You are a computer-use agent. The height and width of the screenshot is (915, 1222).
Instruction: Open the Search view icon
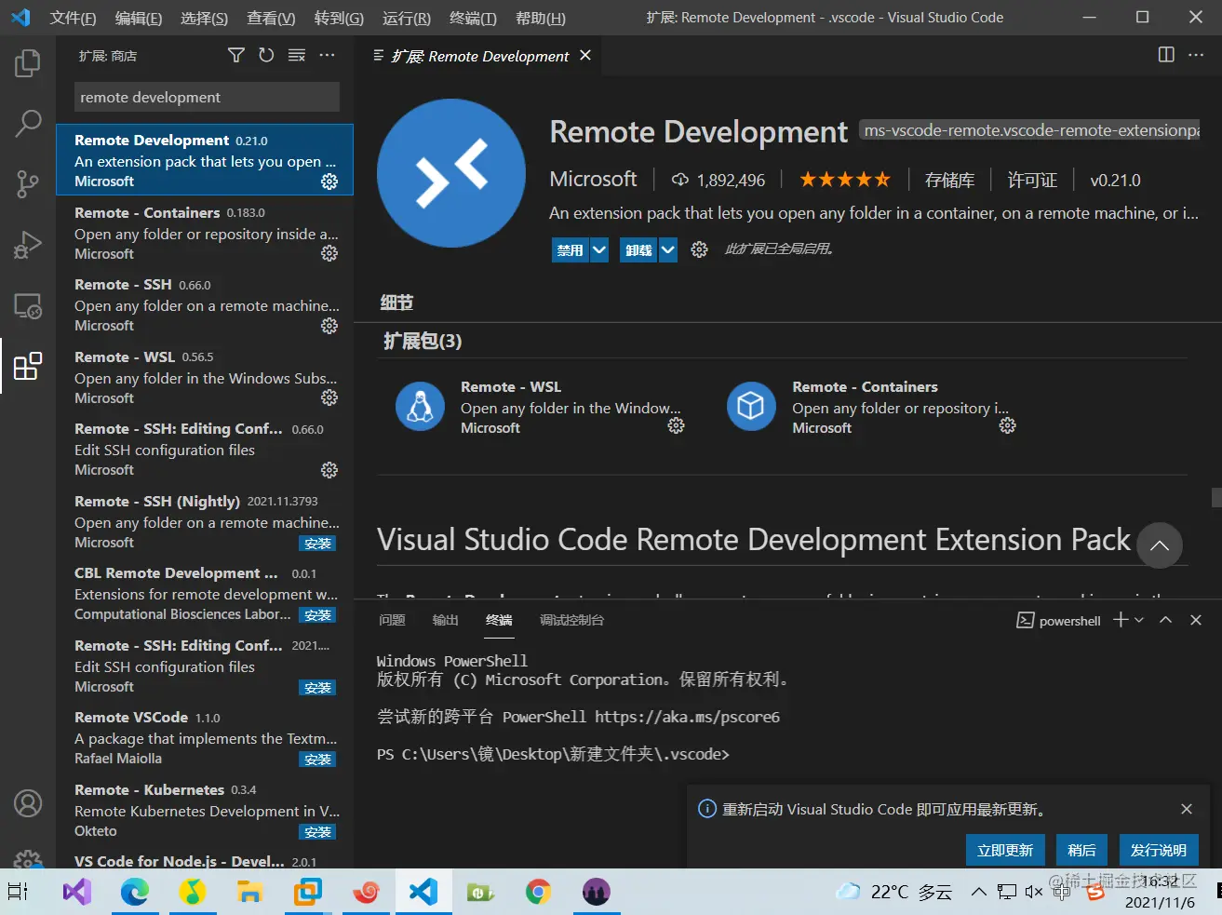click(x=28, y=123)
